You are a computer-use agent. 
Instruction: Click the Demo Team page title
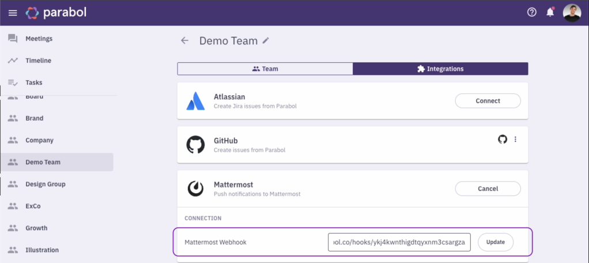click(228, 40)
